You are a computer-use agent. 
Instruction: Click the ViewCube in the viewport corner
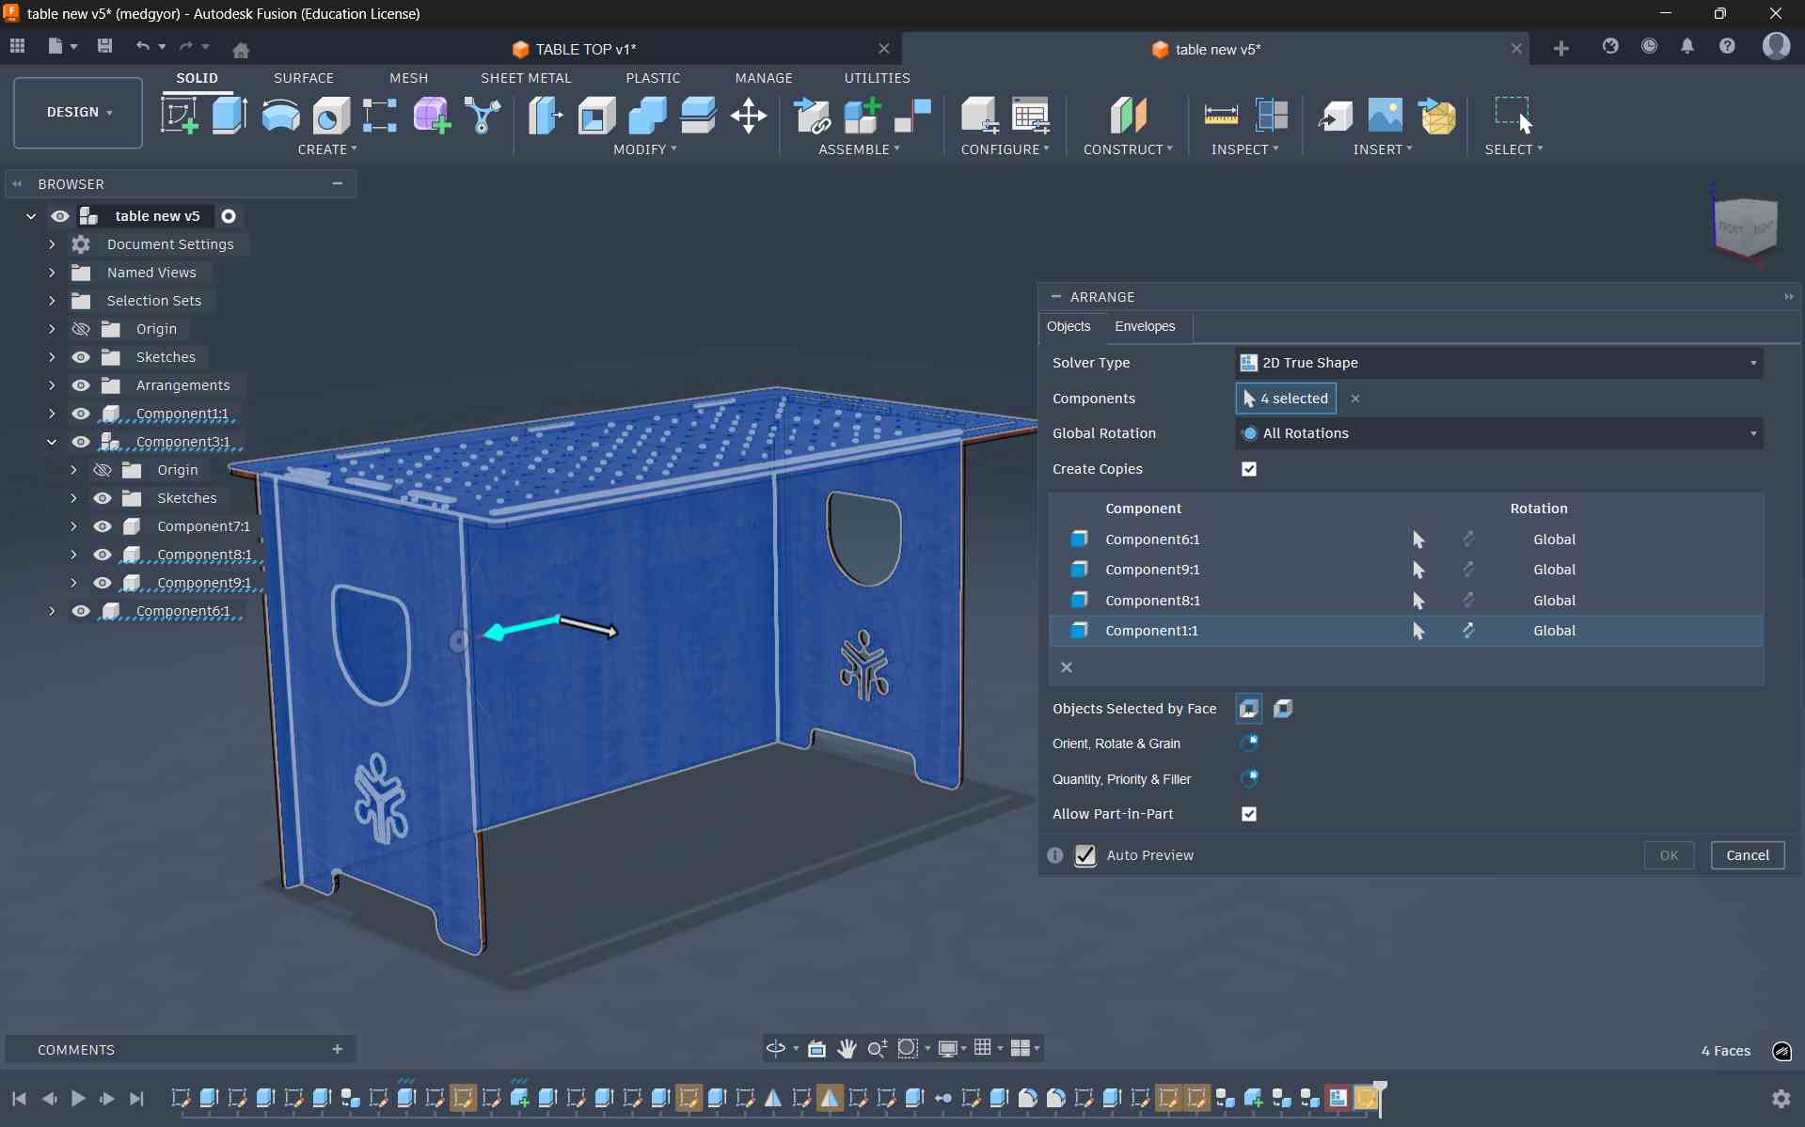click(1746, 227)
